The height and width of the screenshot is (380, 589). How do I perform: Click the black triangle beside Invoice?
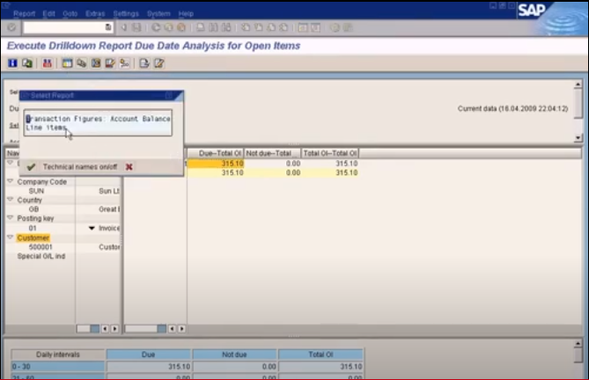[92, 228]
